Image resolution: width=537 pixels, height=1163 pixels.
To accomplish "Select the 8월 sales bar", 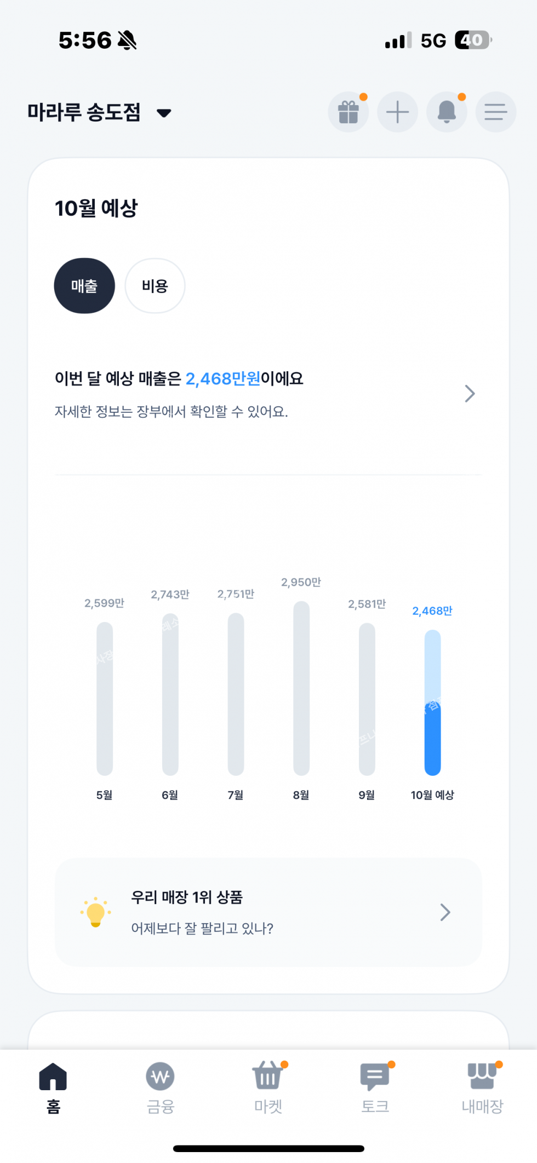I will click(x=301, y=688).
